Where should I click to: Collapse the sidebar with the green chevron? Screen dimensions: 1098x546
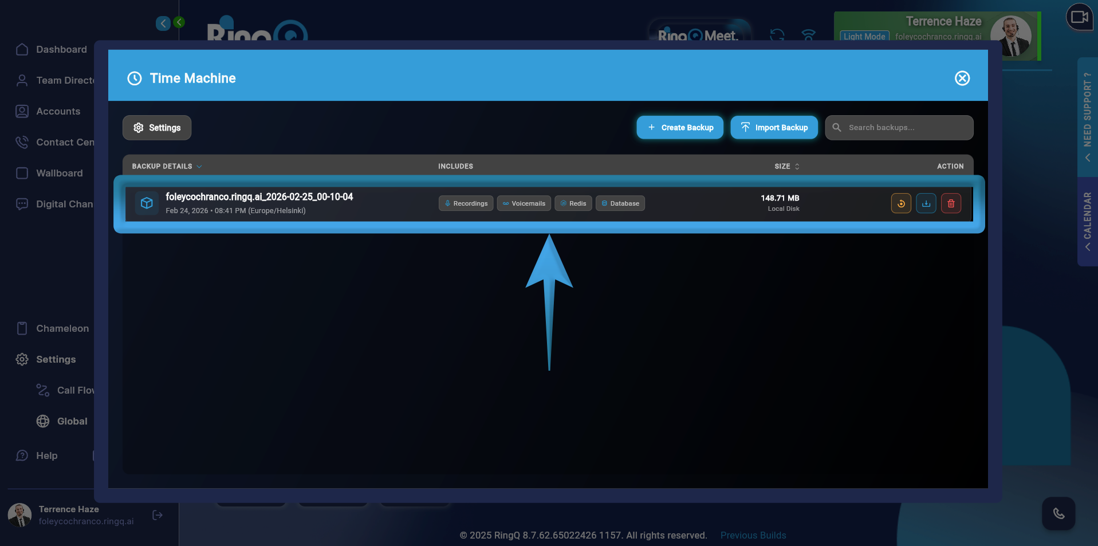tap(179, 22)
